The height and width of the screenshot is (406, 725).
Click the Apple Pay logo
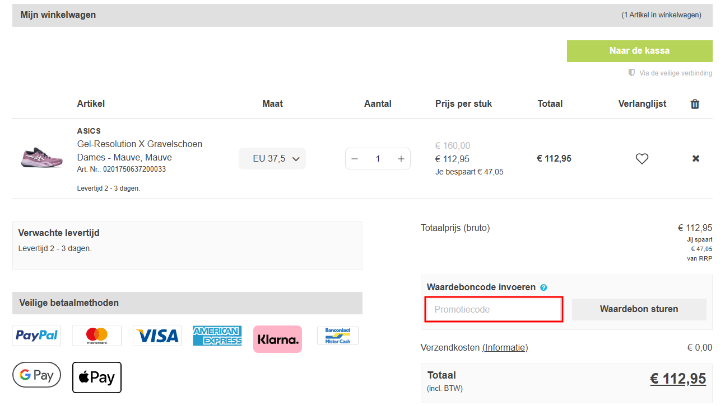coord(97,377)
